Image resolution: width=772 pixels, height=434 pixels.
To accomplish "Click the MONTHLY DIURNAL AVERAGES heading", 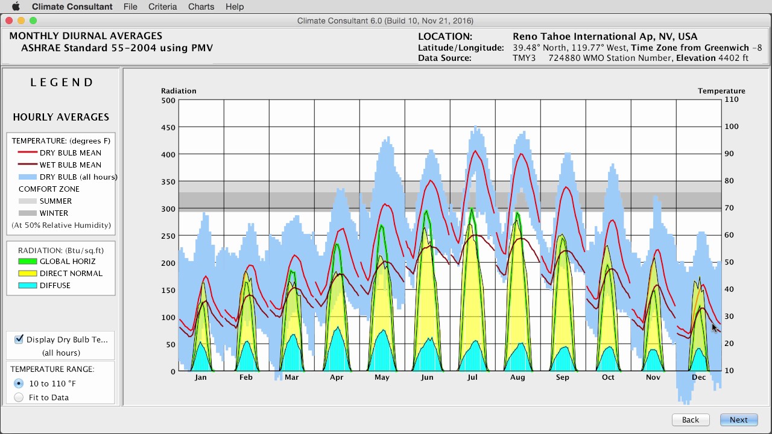I will click(86, 36).
